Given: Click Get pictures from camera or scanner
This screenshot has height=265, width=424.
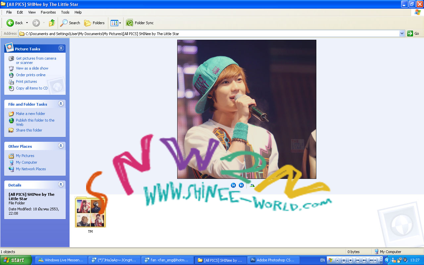Looking at the screenshot, I should pos(36,60).
